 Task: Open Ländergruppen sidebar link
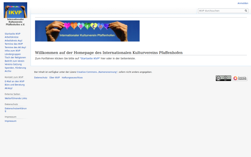13,54
